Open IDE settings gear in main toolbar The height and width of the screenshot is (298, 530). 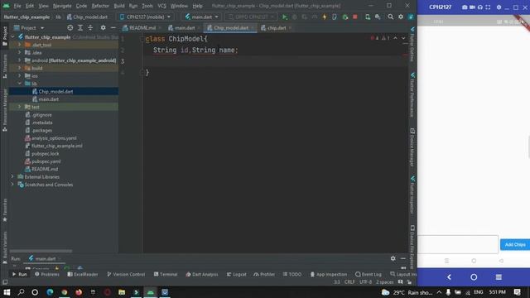401,17
